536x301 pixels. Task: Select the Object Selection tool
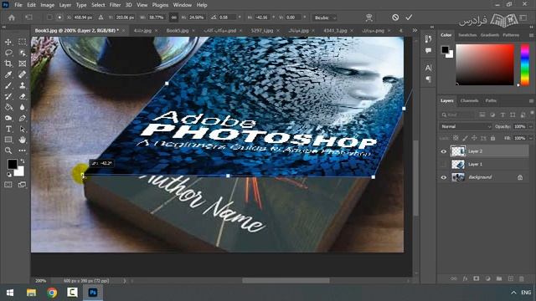23,53
